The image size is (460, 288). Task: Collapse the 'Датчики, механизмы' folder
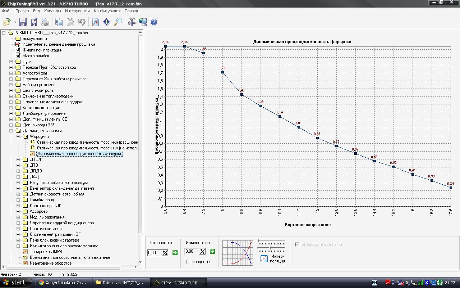(x=11, y=131)
